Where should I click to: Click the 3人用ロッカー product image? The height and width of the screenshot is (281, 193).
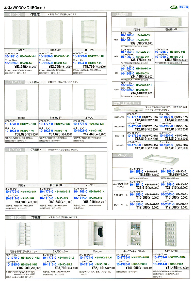(59, 234)
